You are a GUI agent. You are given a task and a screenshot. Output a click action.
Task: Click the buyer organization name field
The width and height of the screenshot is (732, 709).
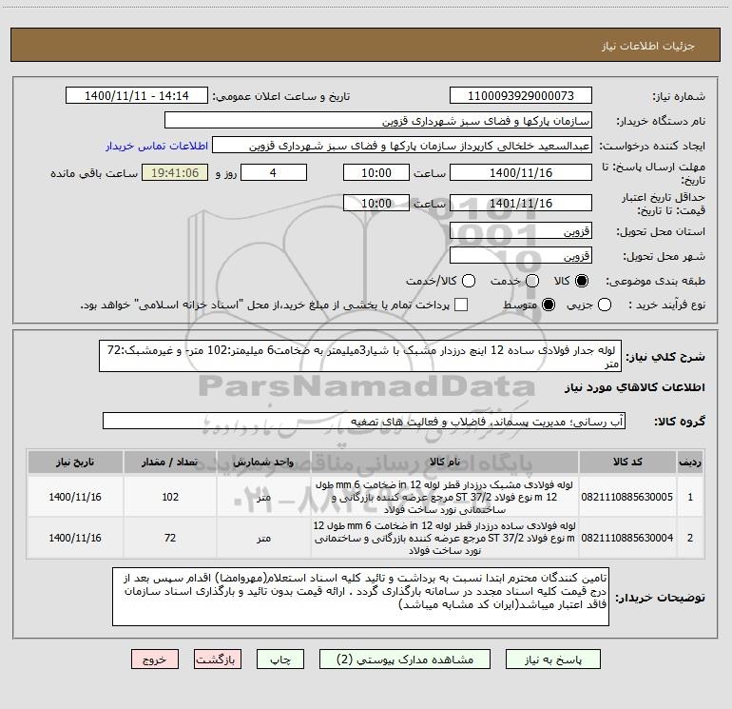[378, 120]
